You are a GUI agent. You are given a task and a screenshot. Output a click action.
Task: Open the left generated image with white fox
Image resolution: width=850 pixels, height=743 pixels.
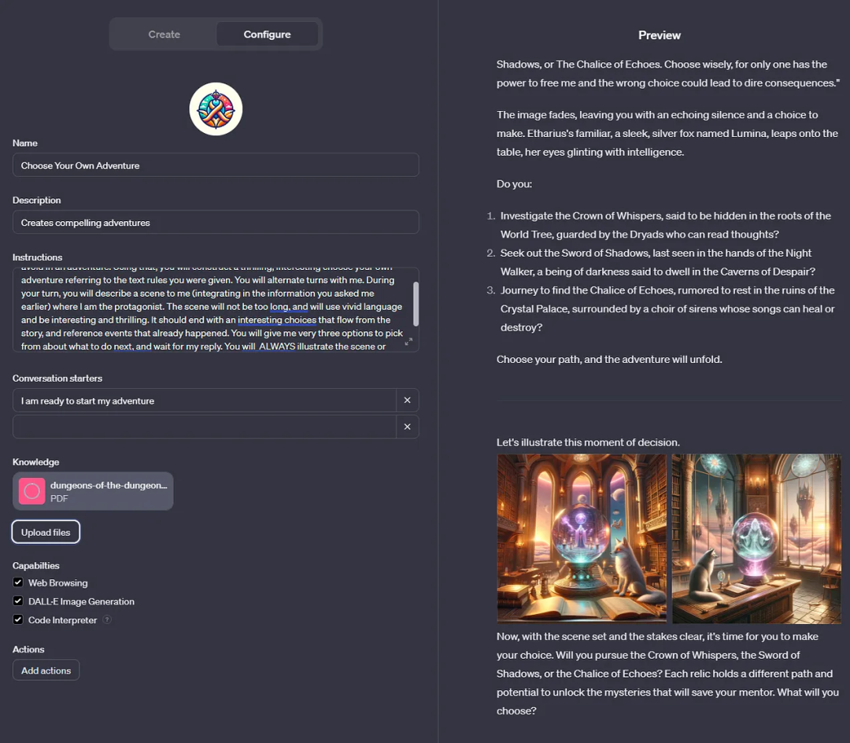click(582, 538)
